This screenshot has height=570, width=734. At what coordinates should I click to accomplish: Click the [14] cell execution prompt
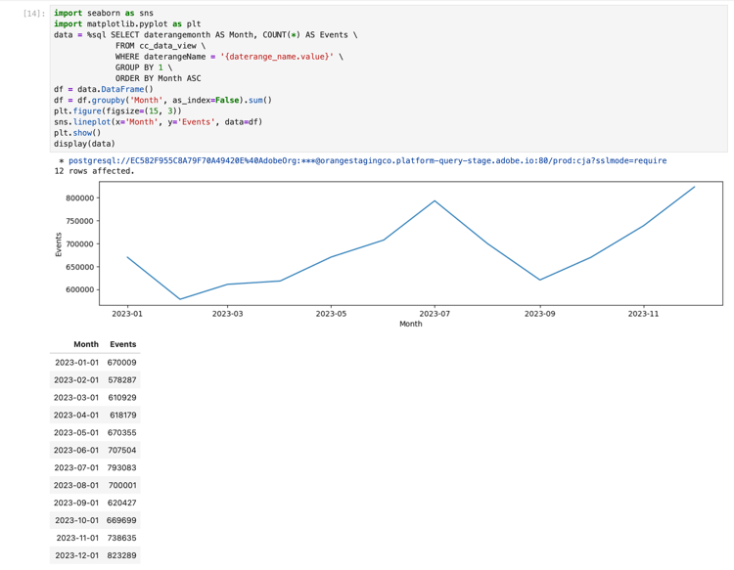[x=34, y=14]
